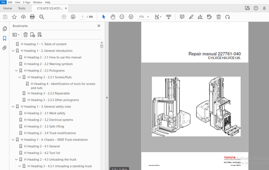This screenshot has width=269, height=170.
Task: Collapse 3. General safety rules bookmark
Action: pos(13,107)
